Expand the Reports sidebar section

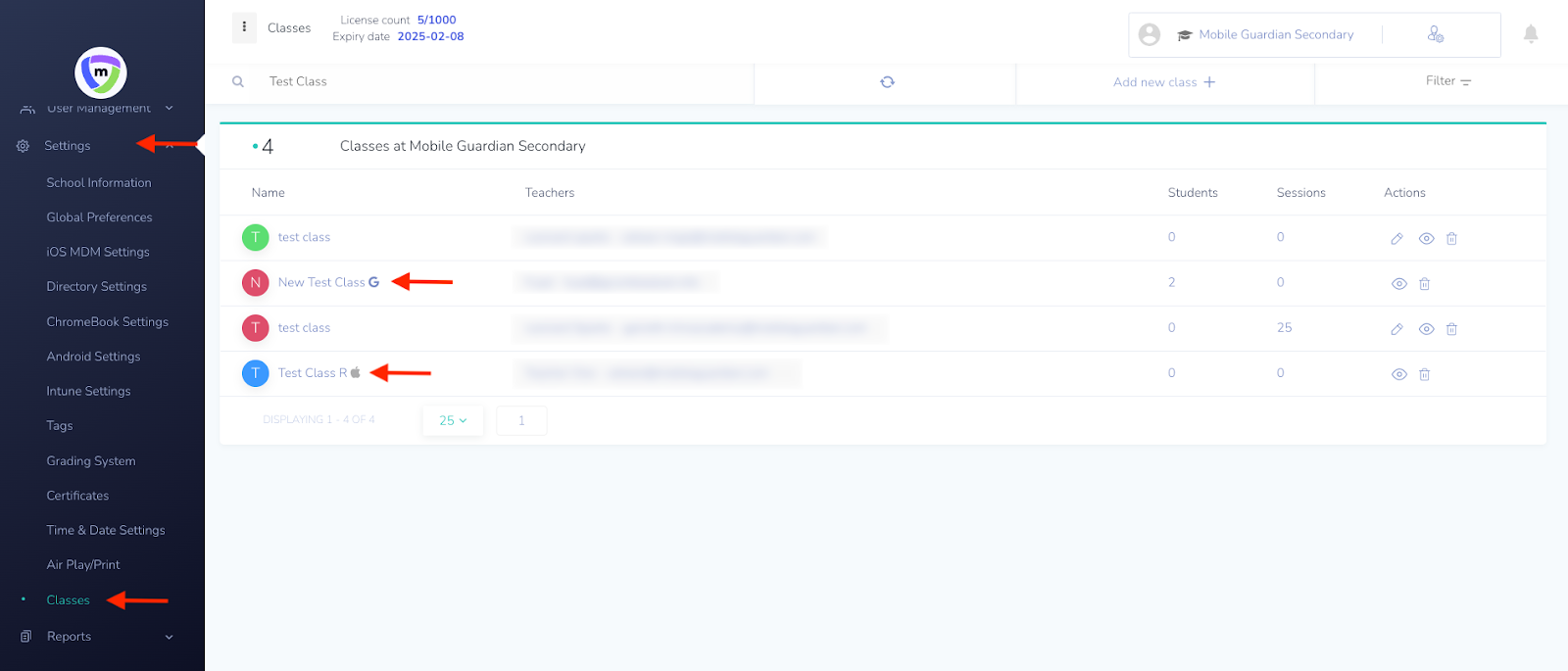(x=169, y=637)
